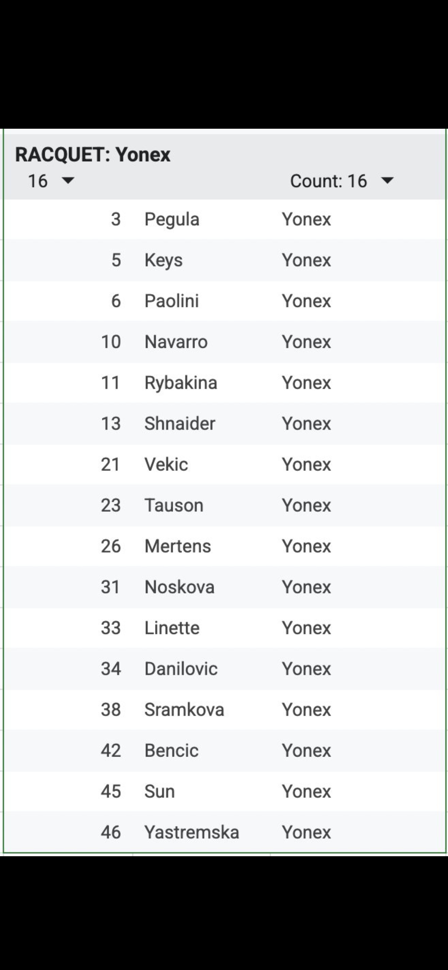The width and height of the screenshot is (448, 970).
Task: Open the dropdown arrow next to 16
Action: (68, 180)
